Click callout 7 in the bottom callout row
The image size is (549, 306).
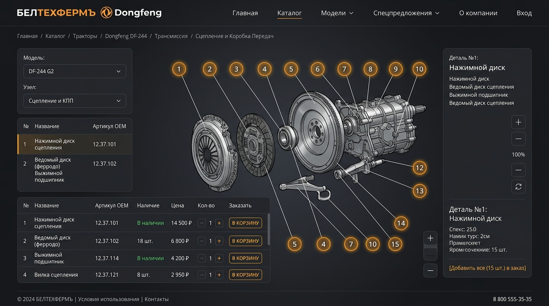351,244
